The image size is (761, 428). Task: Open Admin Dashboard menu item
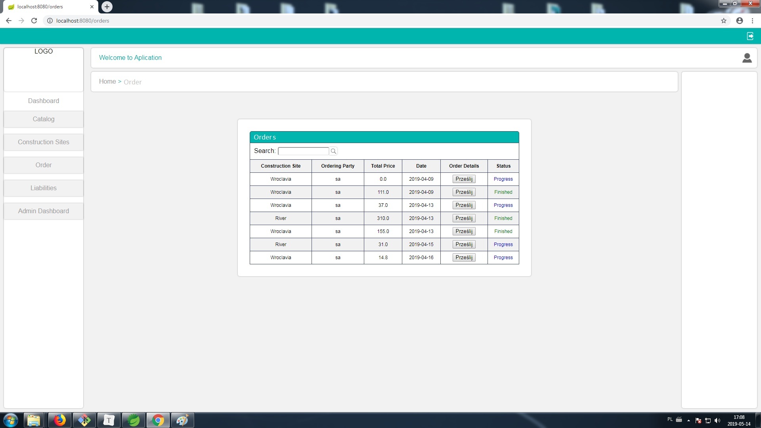[x=44, y=211]
